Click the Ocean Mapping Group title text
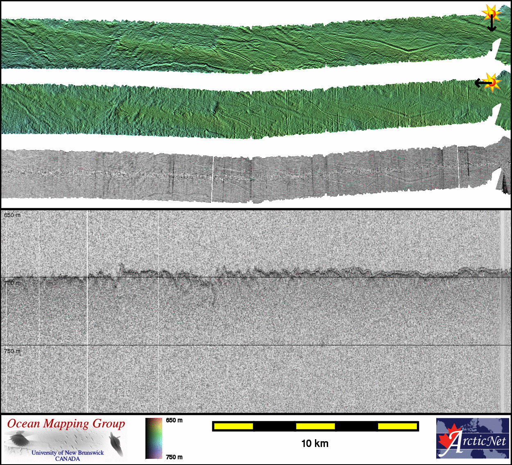This screenshot has width=512, height=465. (x=66, y=424)
